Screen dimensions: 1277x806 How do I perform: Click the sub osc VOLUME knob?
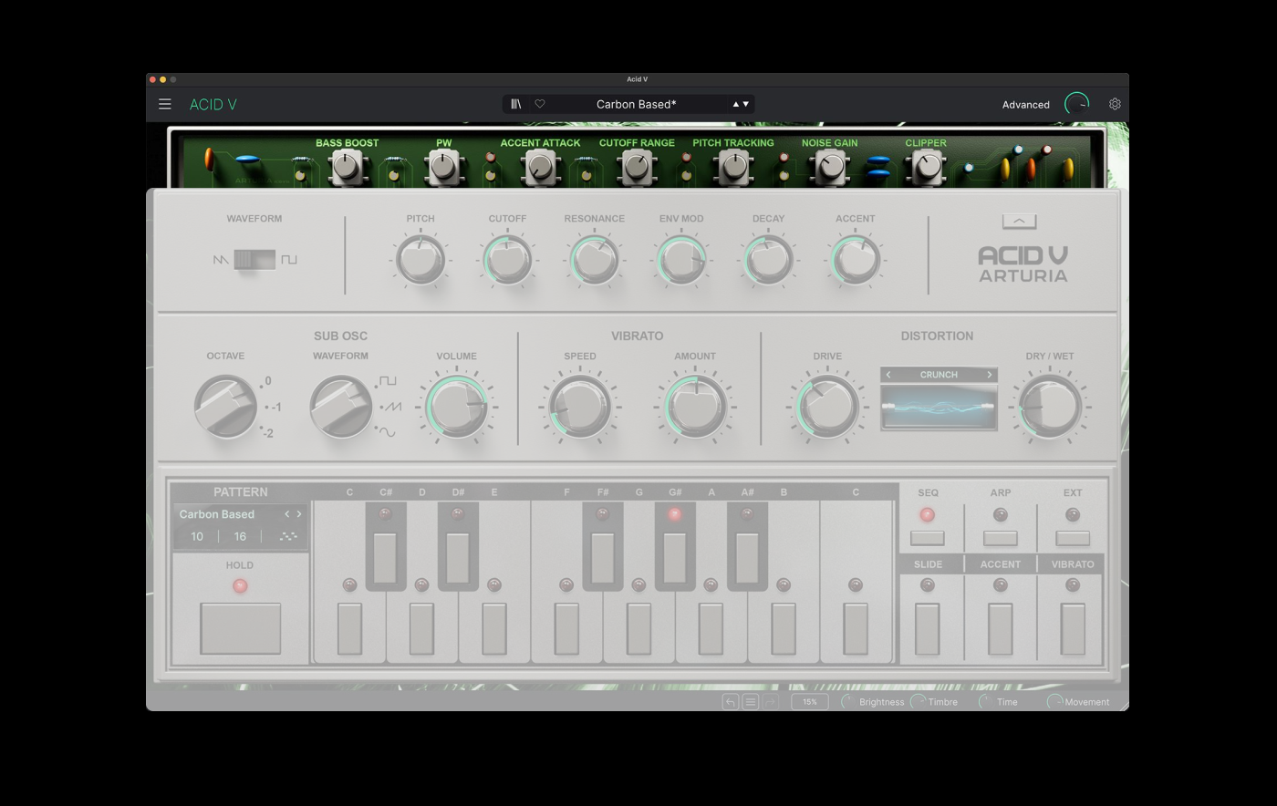[456, 407]
